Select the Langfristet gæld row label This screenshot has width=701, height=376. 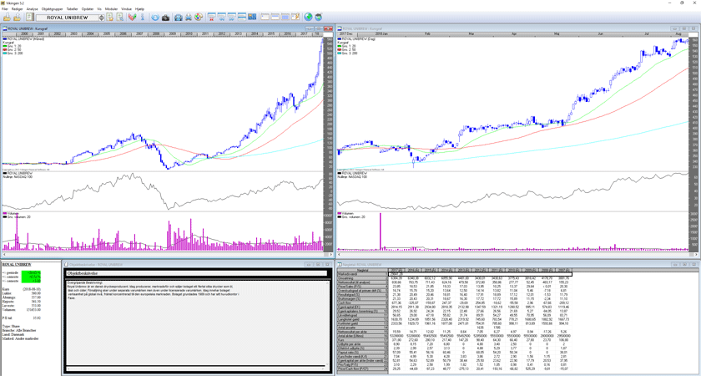point(362,318)
